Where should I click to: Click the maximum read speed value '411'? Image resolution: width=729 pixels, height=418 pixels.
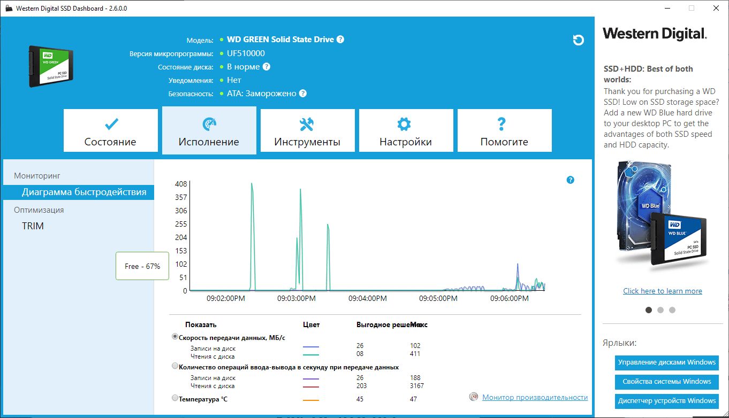pos(415,353)
